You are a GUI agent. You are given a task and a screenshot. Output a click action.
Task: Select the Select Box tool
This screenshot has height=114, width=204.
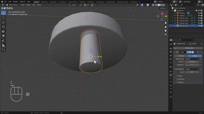click(4, 13)
